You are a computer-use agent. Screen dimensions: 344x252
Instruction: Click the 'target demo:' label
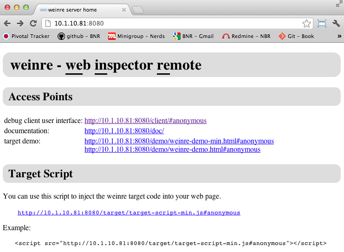(x=22, y=141)
